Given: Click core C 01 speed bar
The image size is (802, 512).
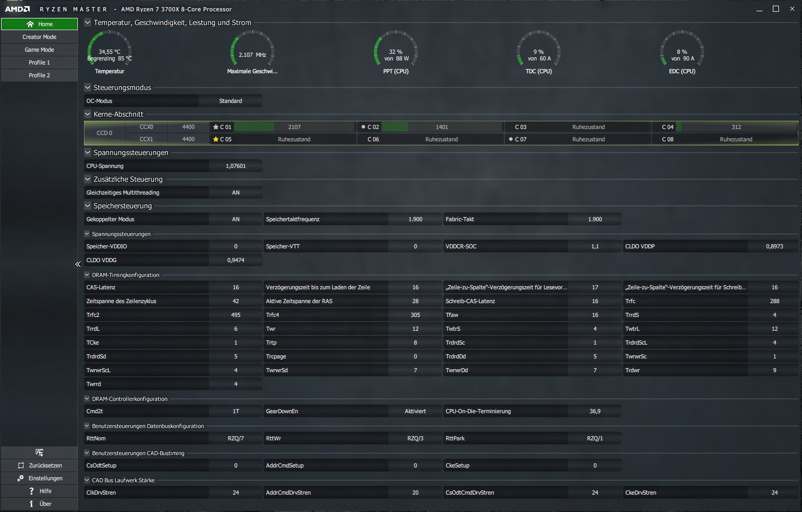Looking at the screenshot, I should point(294,127).
